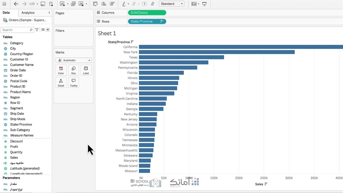Click the Color button in Marks card

tap(61, 70)
